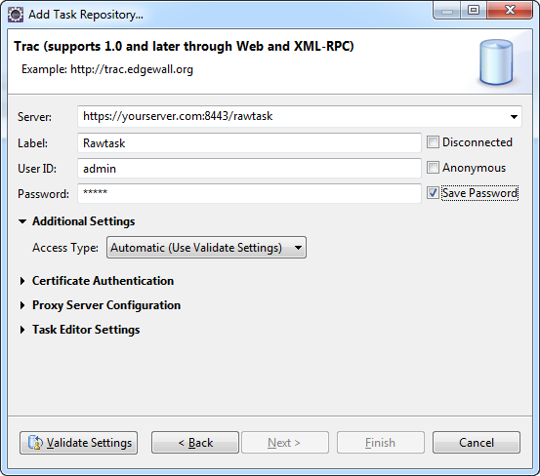Minimize the Add Task Repository window

[446, 11]
